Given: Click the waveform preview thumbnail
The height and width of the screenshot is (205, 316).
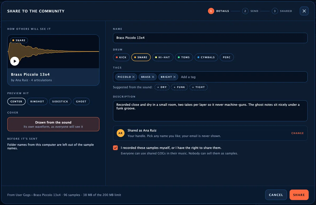Looking at the screenshot, I should click(53, 52).
